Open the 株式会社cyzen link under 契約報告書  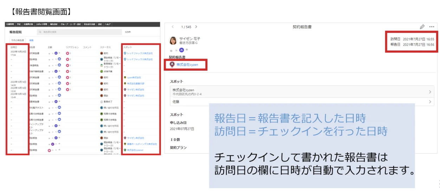point(187,64)
